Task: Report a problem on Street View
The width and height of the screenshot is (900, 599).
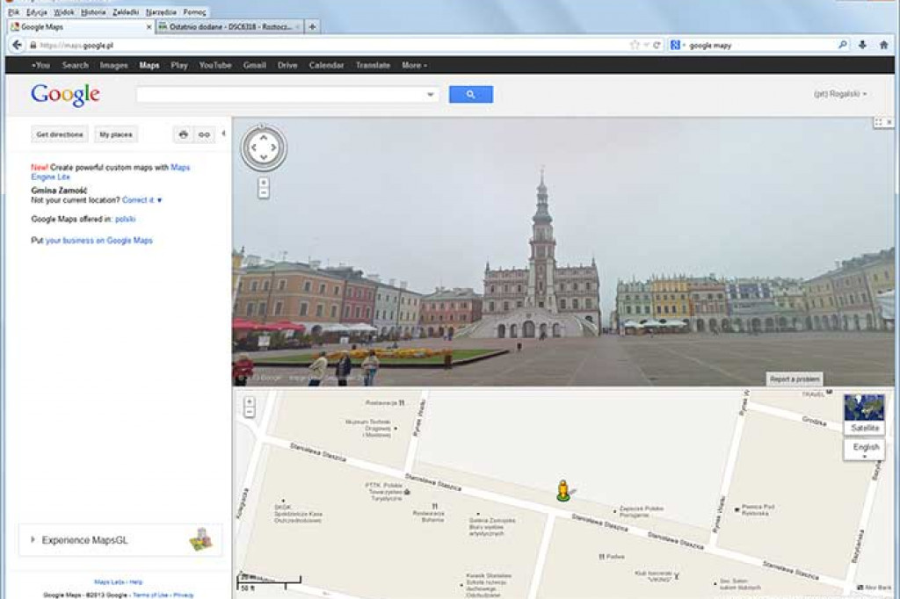Action: [x=795, y=379]
